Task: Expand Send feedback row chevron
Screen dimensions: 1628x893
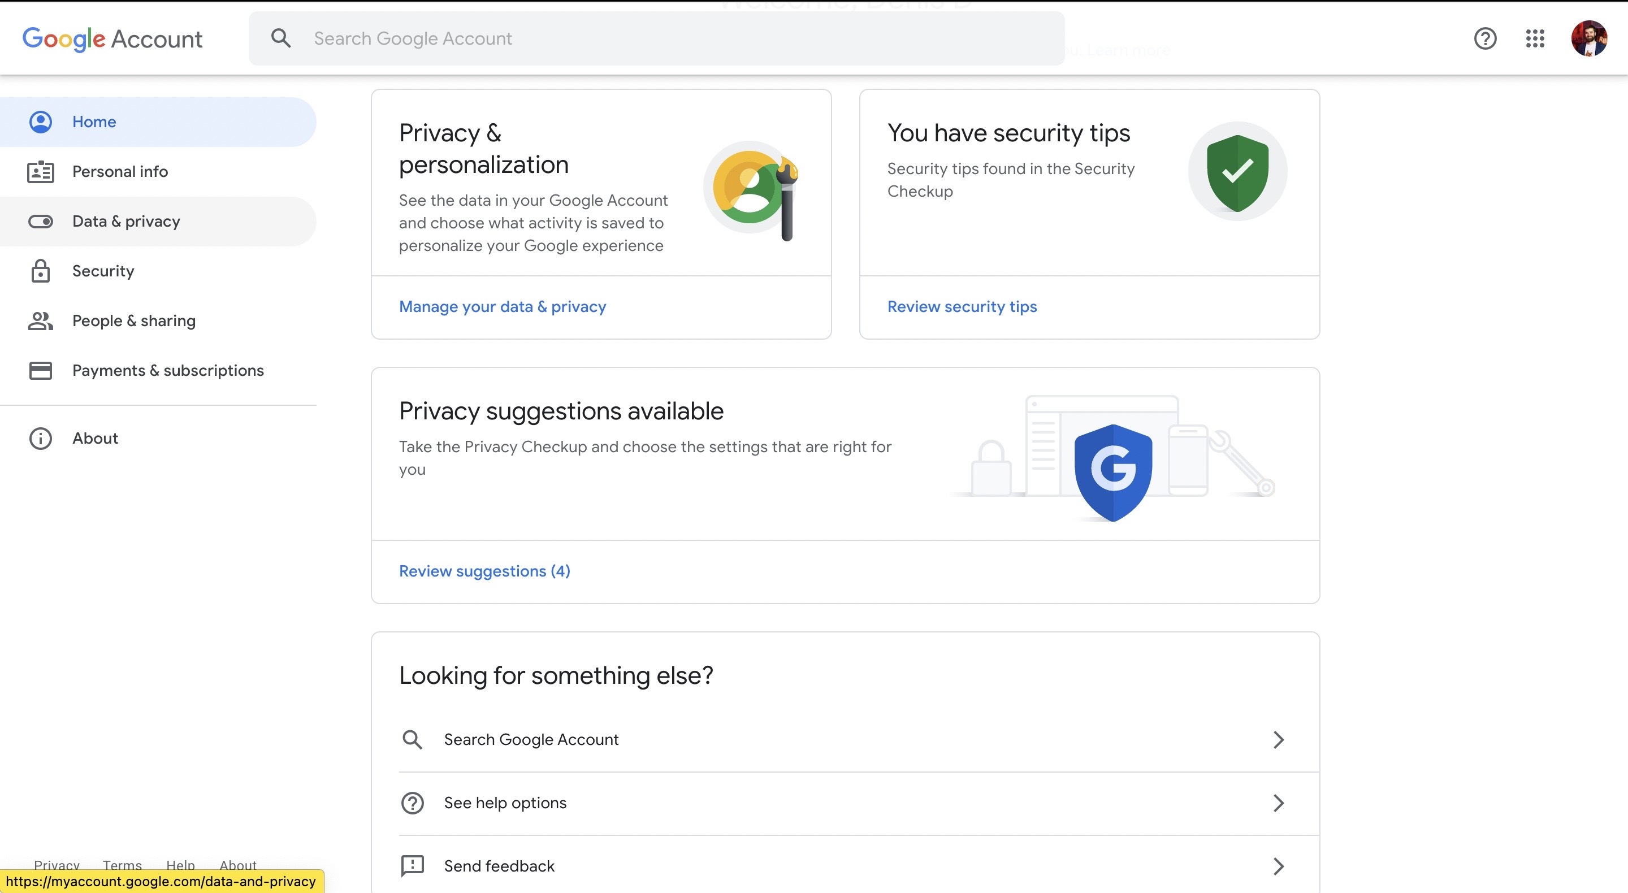Action: pyautogui.click(x=1278, y=866)
